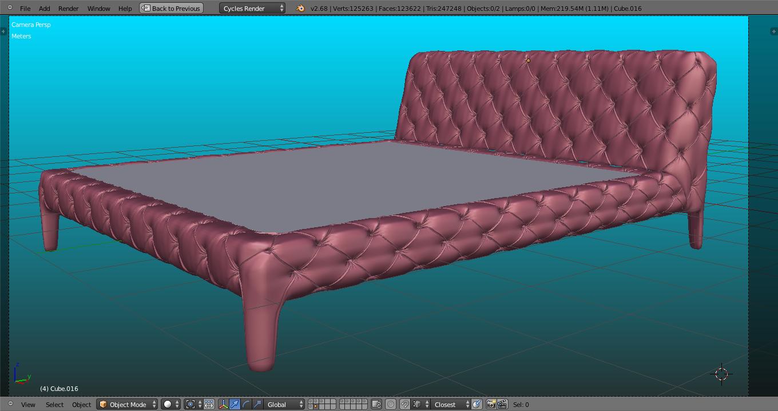The image size is (778, 411).
Task: Click the Objects:0/2 statistic
Action: pyautogui.click(x=483, y=8)
